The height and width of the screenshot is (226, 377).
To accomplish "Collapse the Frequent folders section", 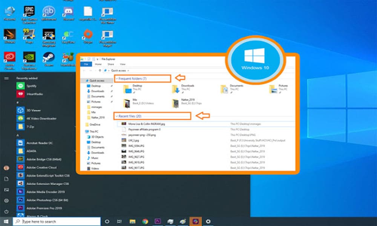I will [116, 79].
